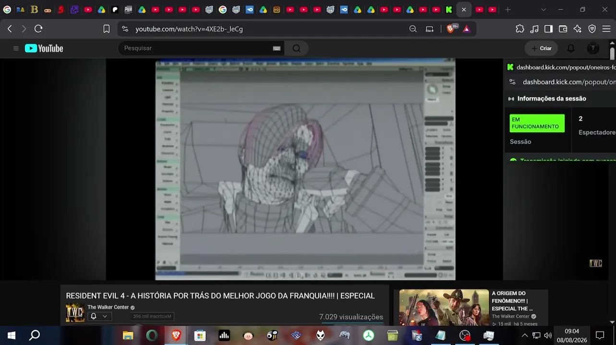Open the Windows Start menu
The image size is (616, 345).
12,335
